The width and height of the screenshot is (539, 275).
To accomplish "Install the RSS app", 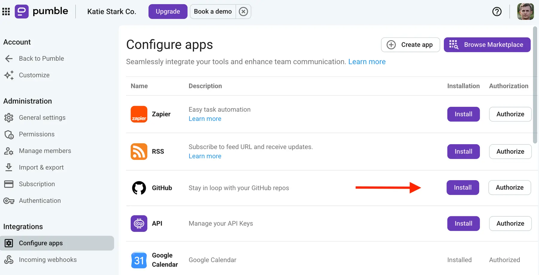I will (x=464, y=152).
